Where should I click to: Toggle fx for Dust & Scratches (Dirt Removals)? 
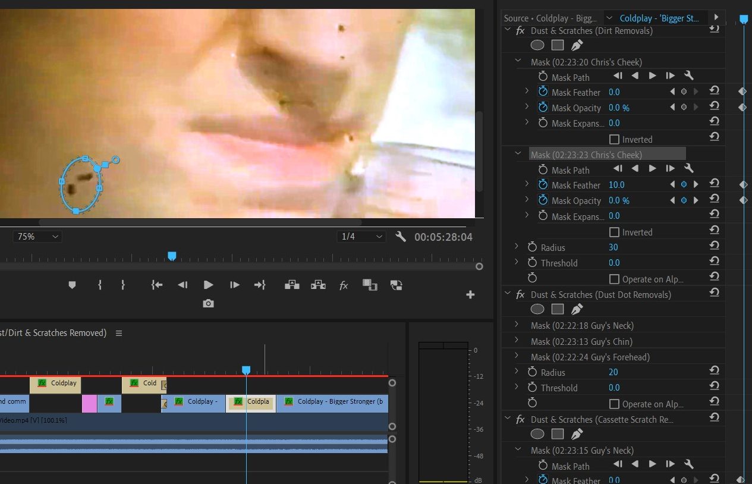click(x=521, y=31)
